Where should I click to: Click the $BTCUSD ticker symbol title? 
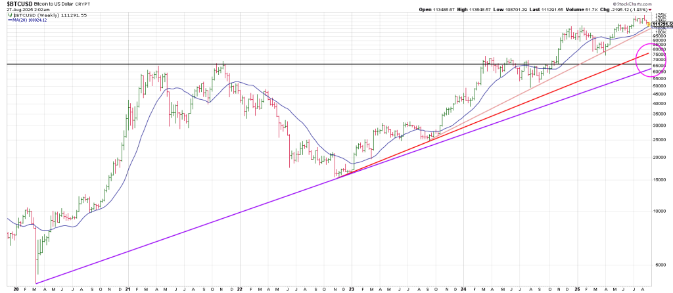coord(20,4)
